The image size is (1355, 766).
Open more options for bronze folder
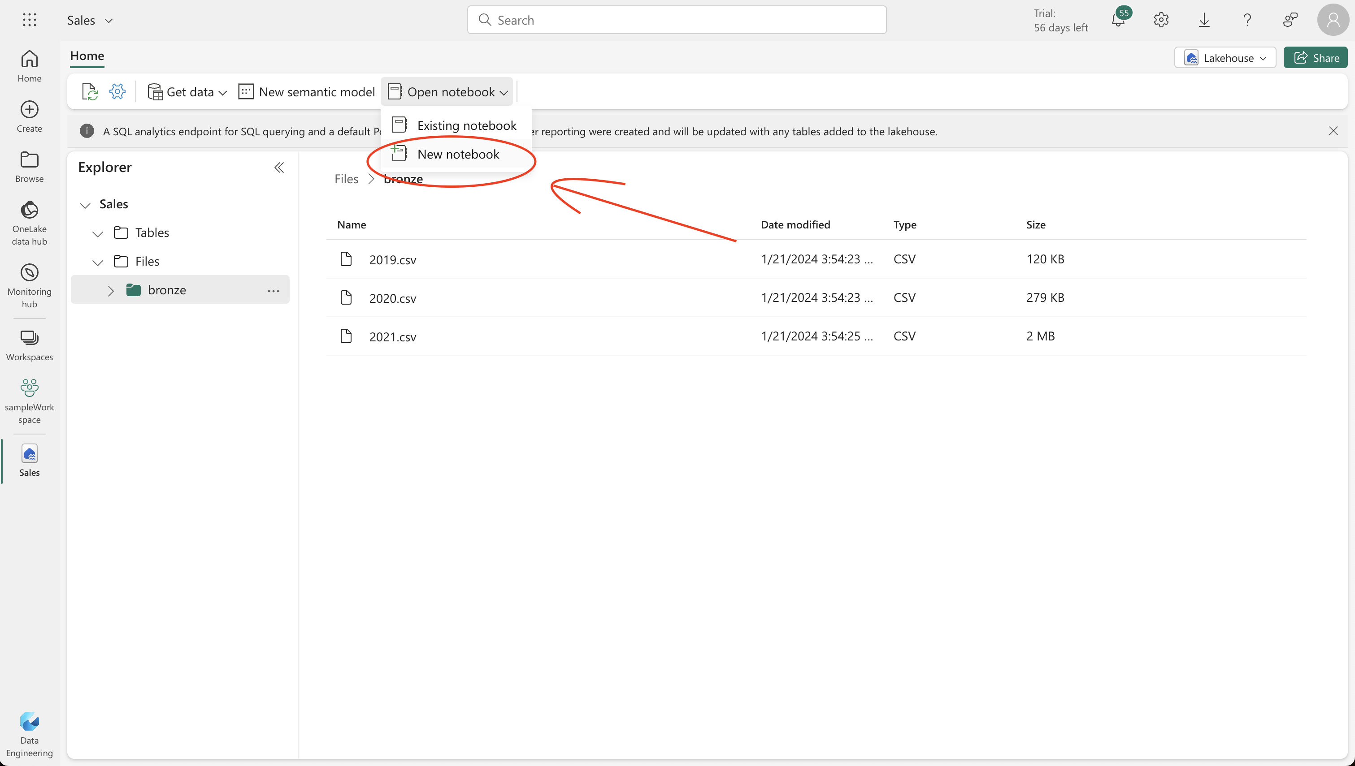273,290
